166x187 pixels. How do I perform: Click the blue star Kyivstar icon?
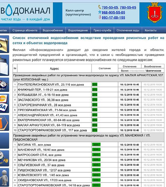click(100, 12)
